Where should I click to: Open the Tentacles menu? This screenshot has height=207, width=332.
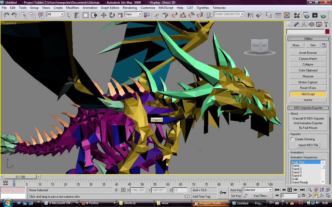point(219,8)
